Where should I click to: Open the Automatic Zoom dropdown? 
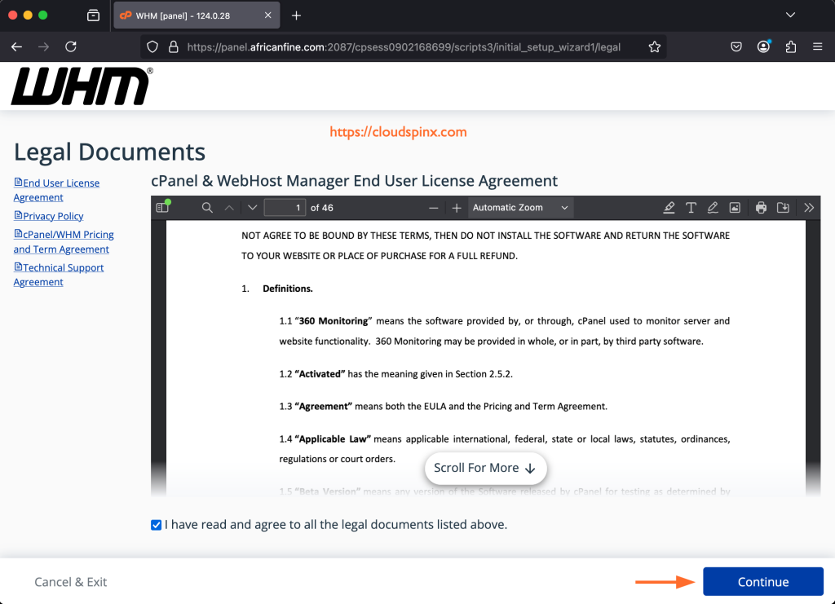click(520, 208)
